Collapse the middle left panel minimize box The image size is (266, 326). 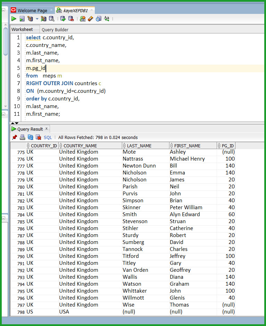click(x=3, y=114)
